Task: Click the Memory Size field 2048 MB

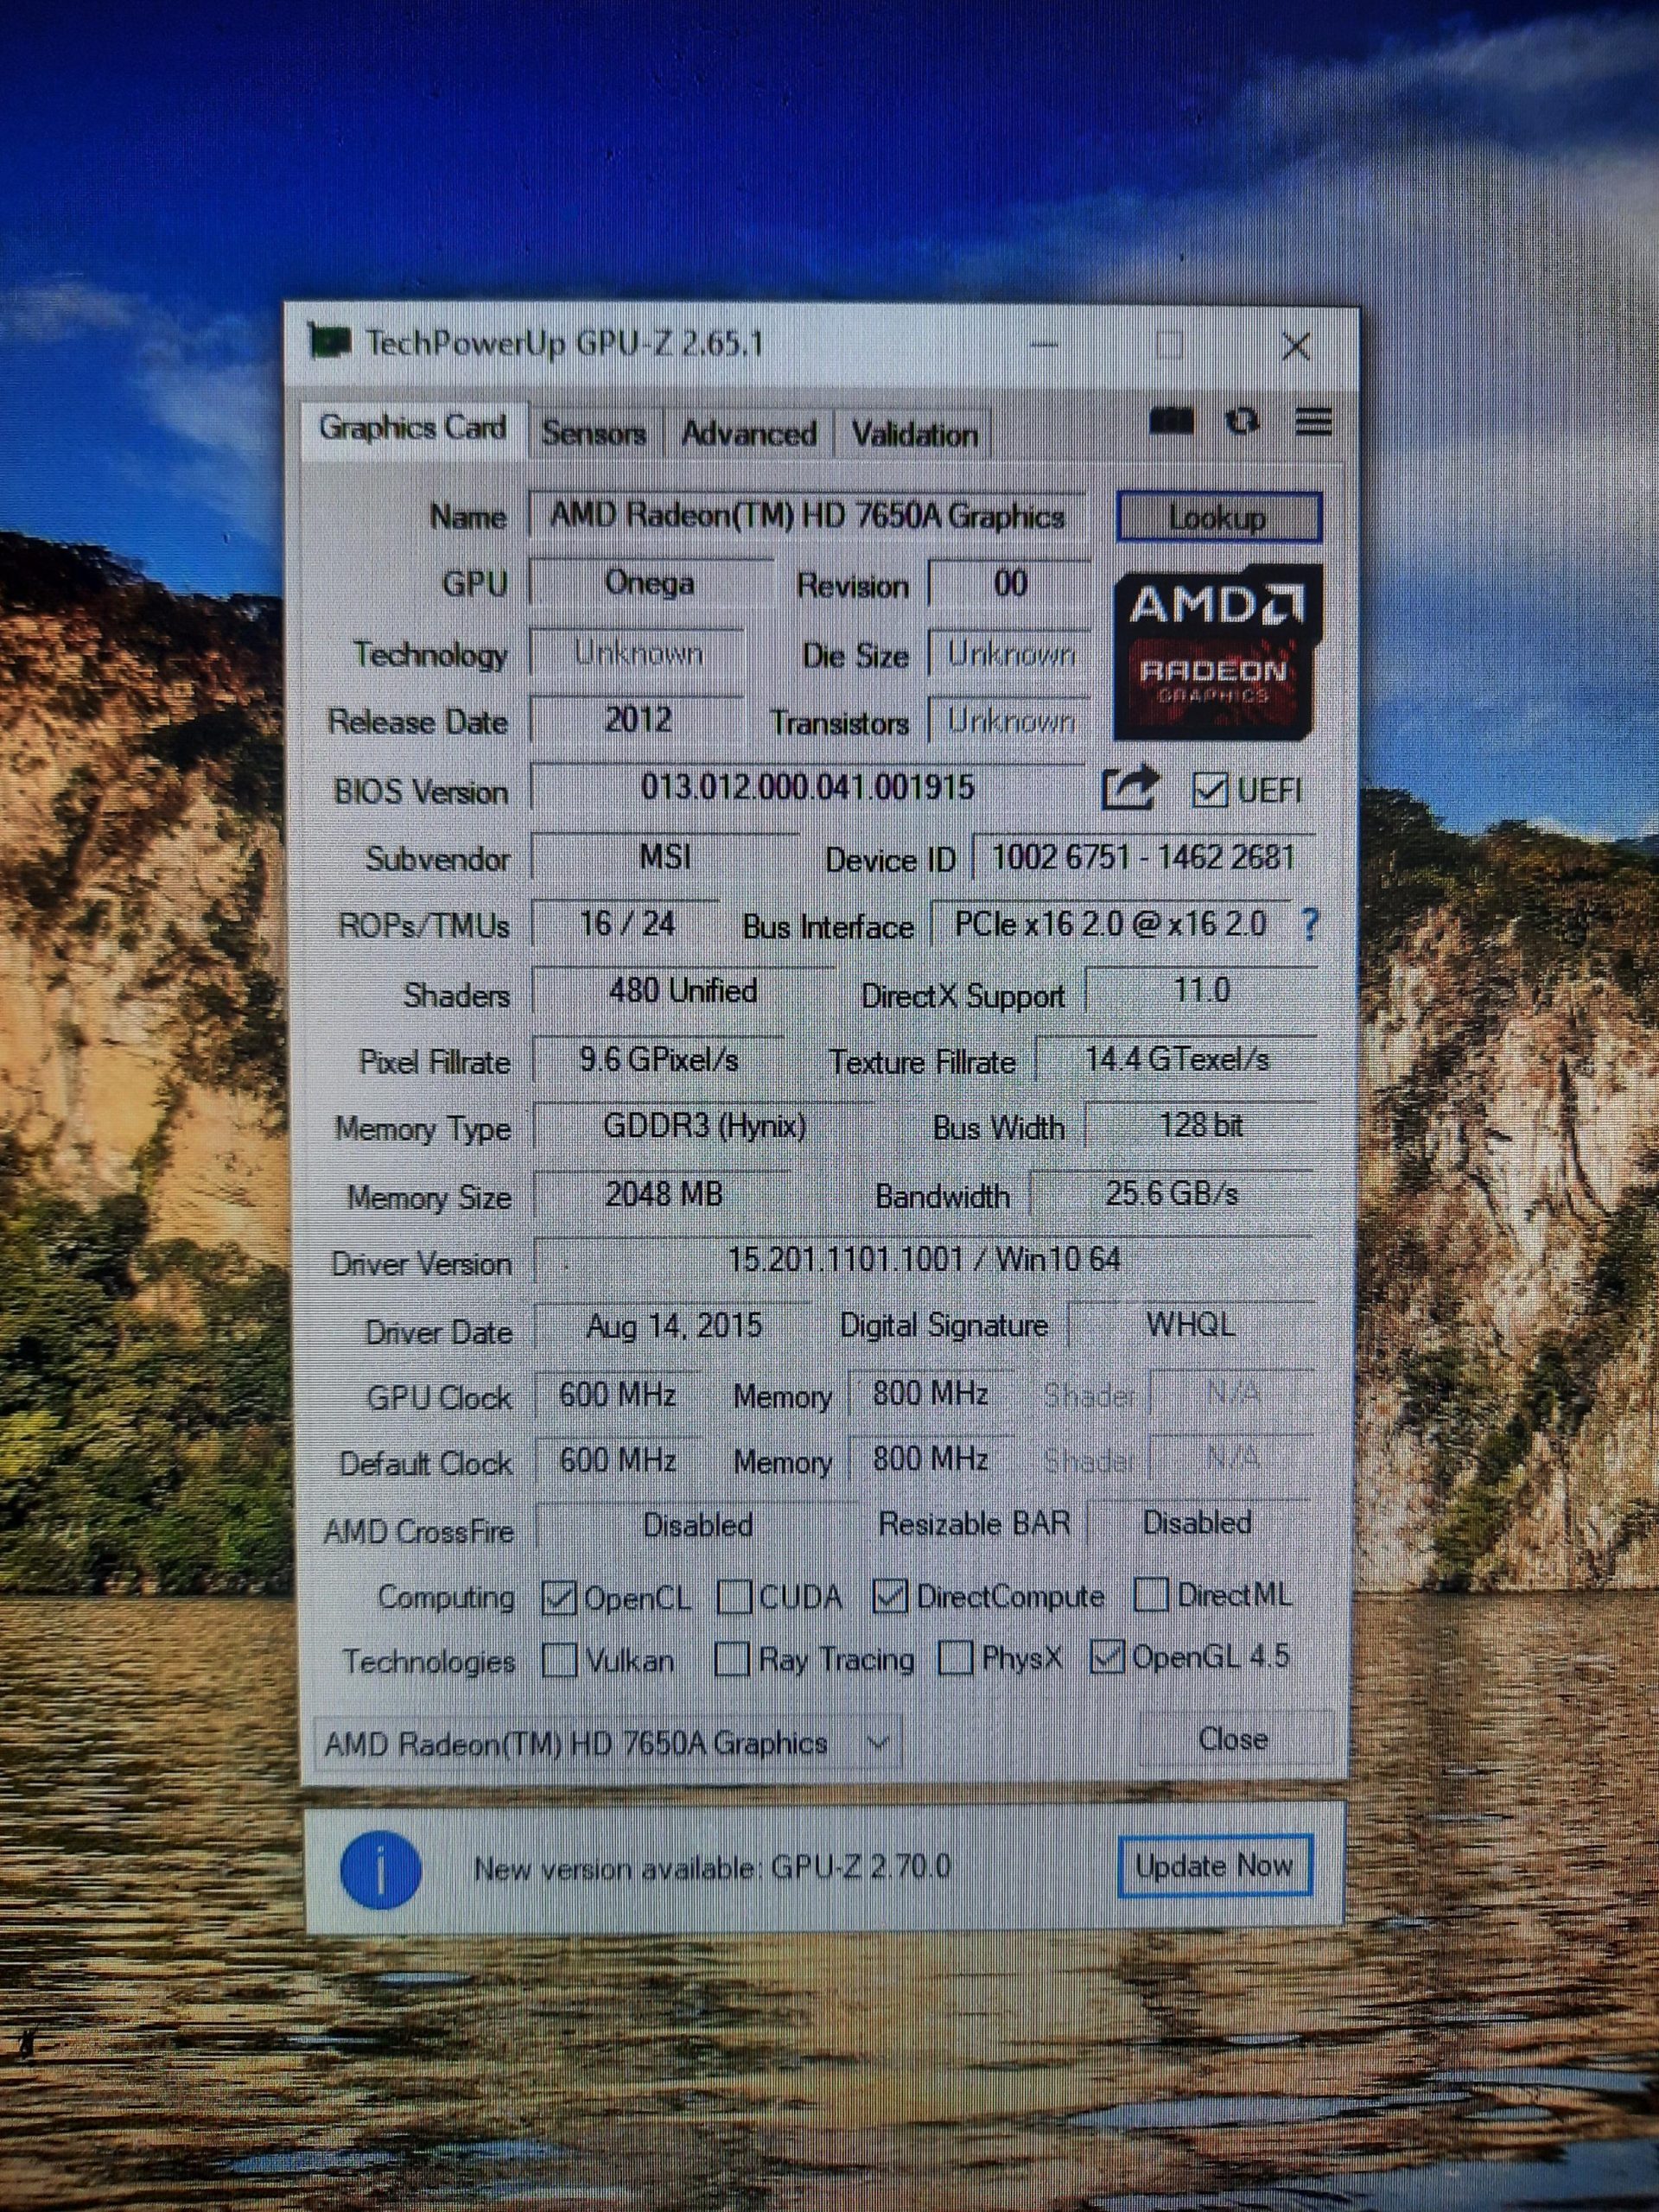Action: pyautogui.click(x=663, y=1194)
